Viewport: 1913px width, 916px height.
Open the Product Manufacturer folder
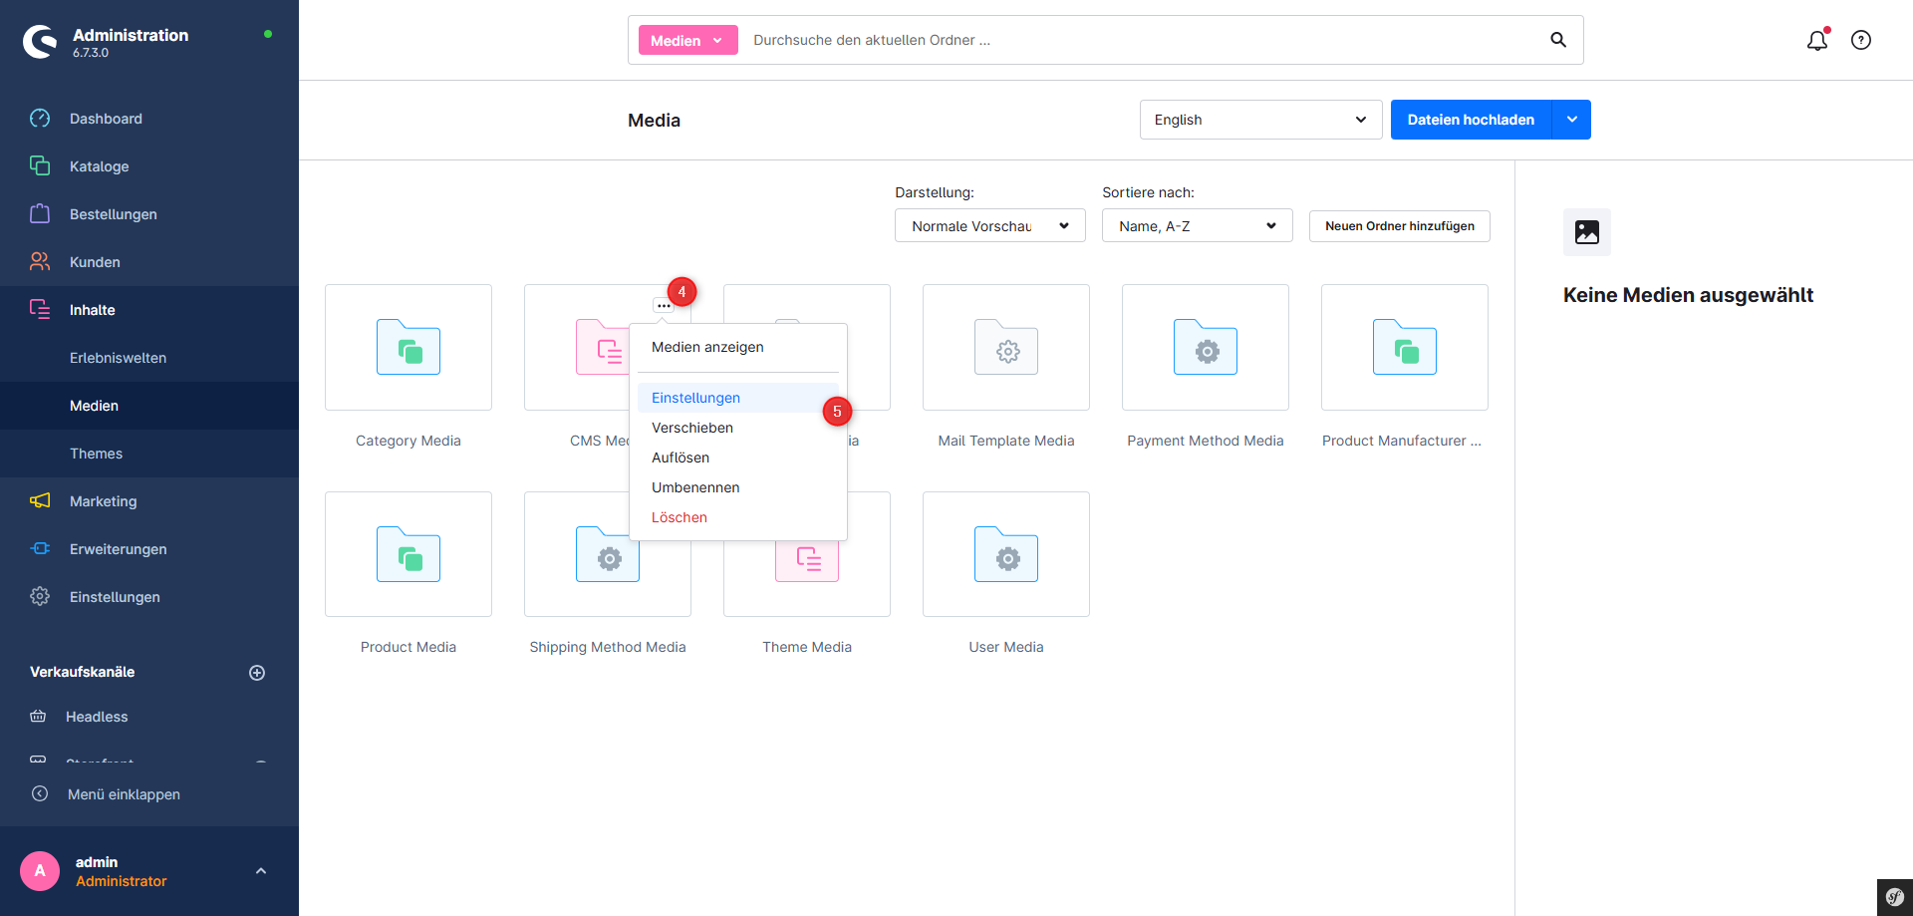(x=1405, y=347)
